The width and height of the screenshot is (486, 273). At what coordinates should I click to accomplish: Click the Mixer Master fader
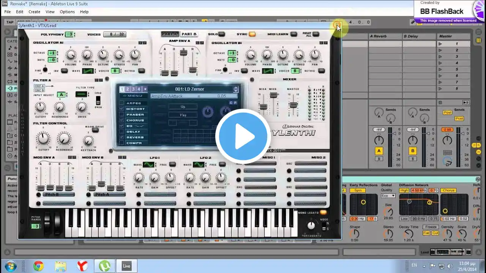(x=293, y=104)
